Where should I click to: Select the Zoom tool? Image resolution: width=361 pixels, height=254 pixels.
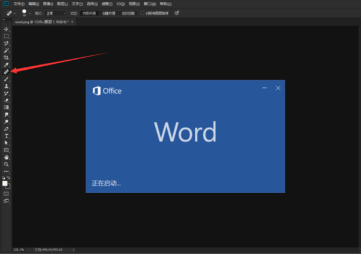[x=6, y=164]
